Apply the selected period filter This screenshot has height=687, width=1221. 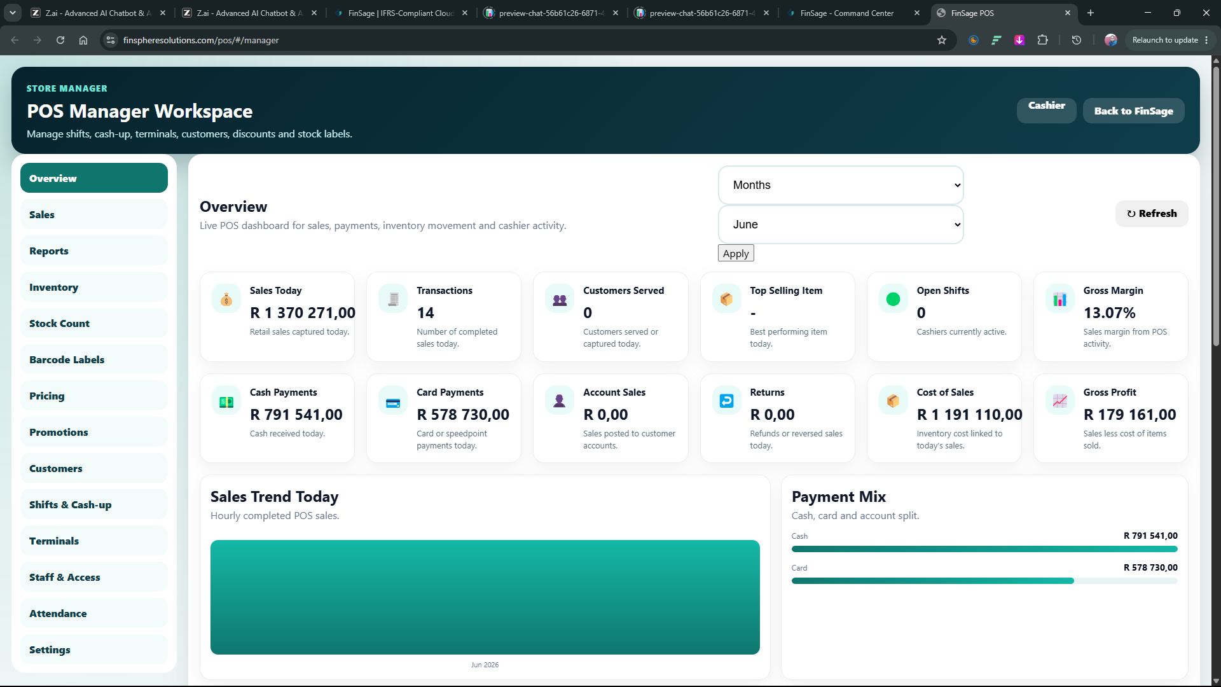736,253
